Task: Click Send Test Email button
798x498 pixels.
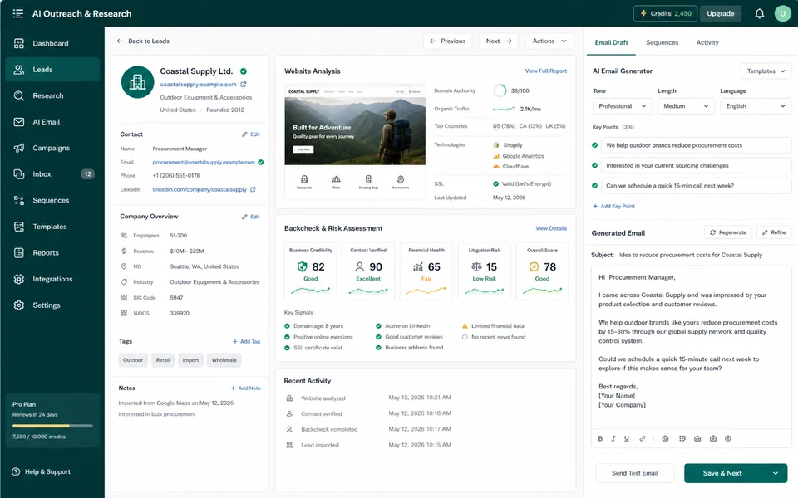Action: (x=634, y=474)
